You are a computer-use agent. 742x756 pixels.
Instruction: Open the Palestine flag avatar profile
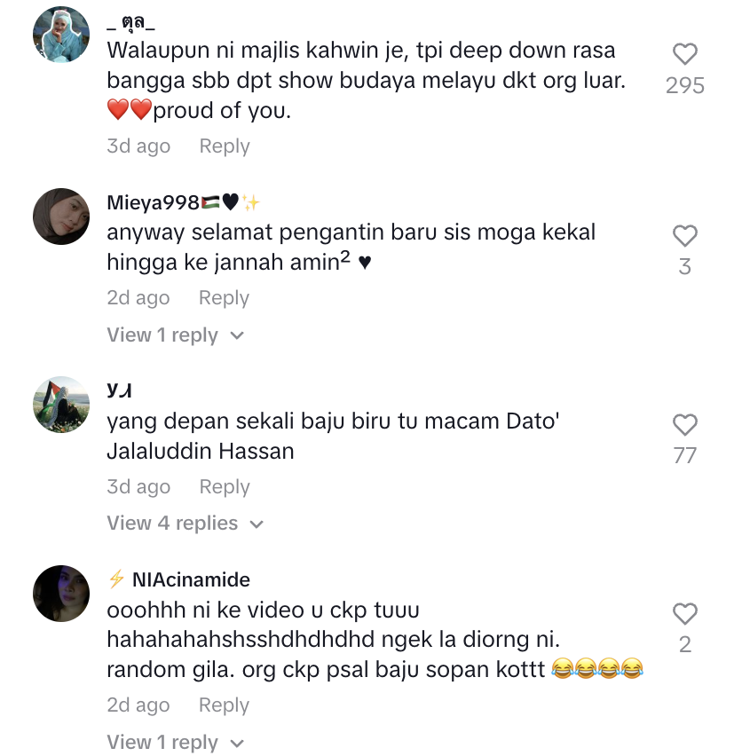point(61,405)
